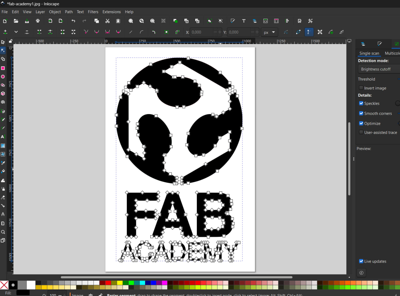The image size is (400, 296).
Task: Switch to the Multicolor tab
Action: tap(392, 53)
